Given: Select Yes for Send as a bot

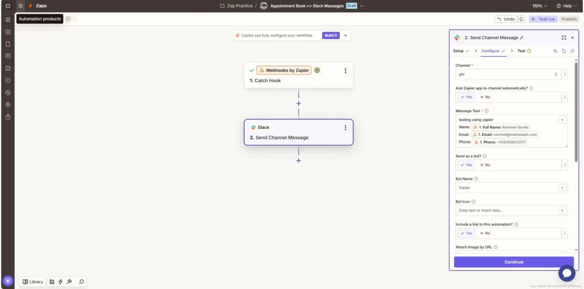Looking at the screenshot, I should [467, 165].
